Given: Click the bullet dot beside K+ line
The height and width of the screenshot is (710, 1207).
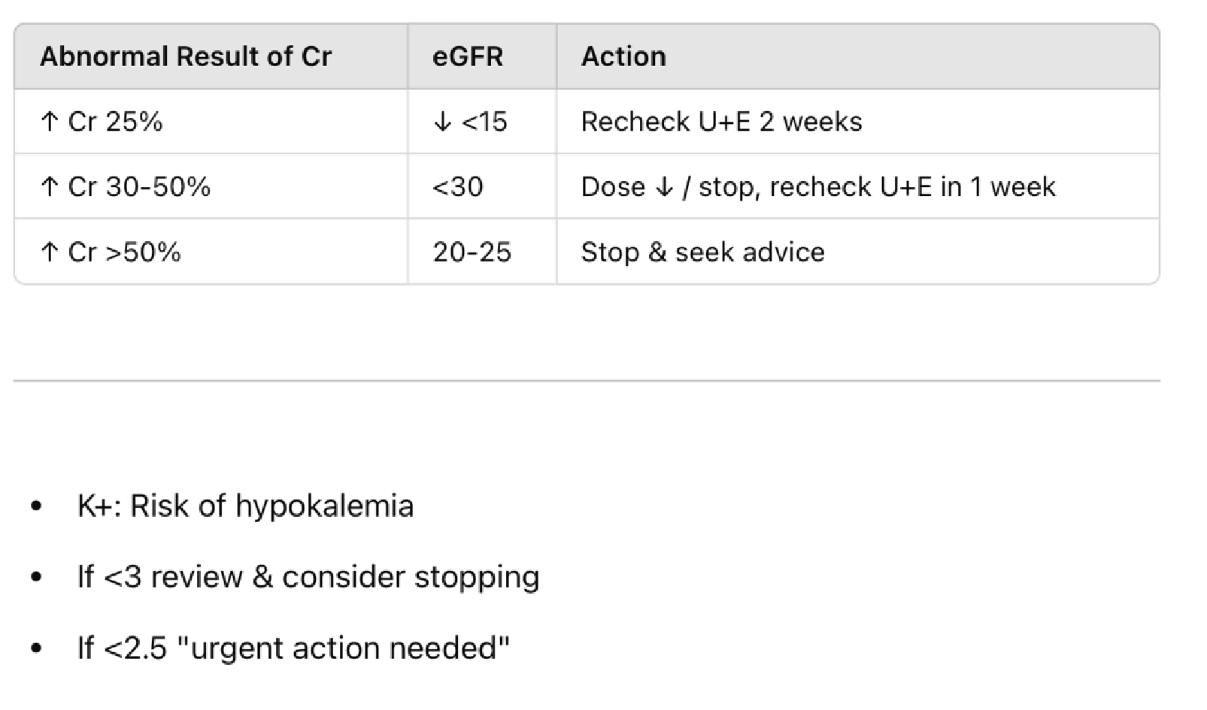Looking at the screenshot, I should click(x=37, y=506).
